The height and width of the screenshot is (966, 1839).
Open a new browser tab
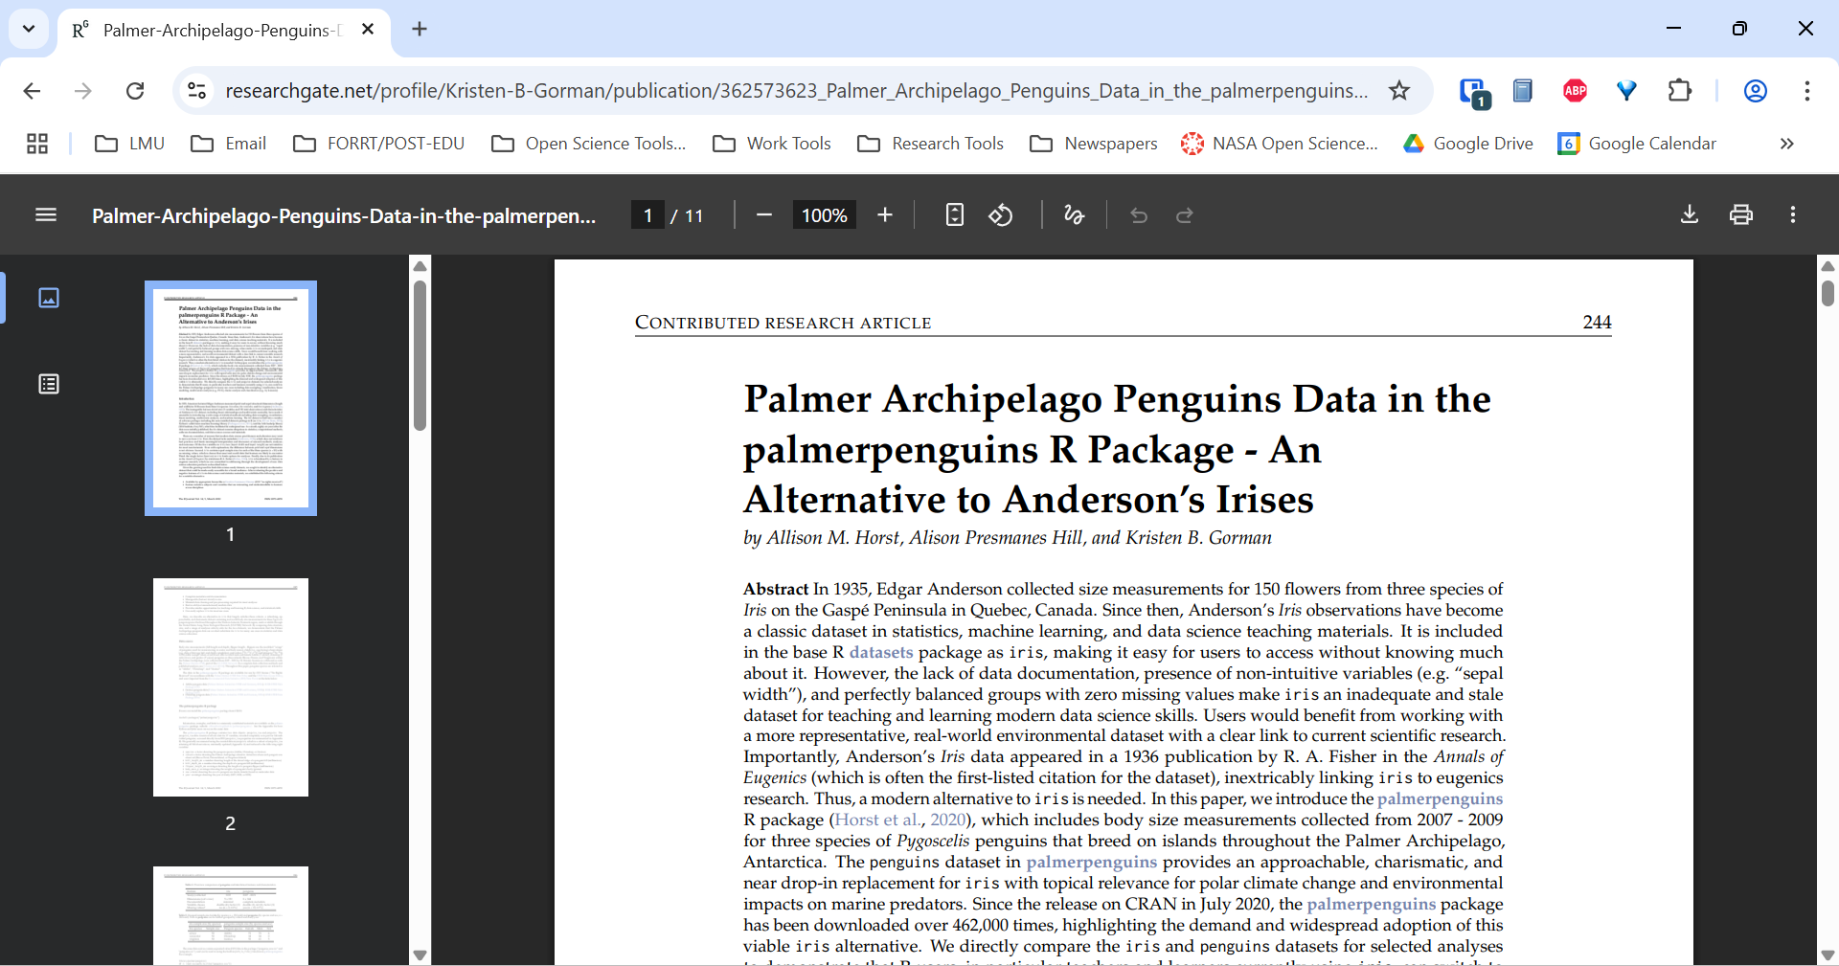pos(420,29)
